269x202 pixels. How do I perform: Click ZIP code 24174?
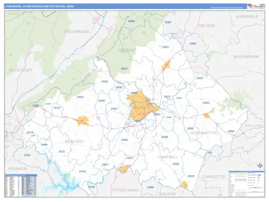[x=57, y=108]
